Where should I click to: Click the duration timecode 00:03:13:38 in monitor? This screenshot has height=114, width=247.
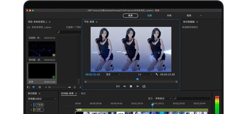(168, 75)
